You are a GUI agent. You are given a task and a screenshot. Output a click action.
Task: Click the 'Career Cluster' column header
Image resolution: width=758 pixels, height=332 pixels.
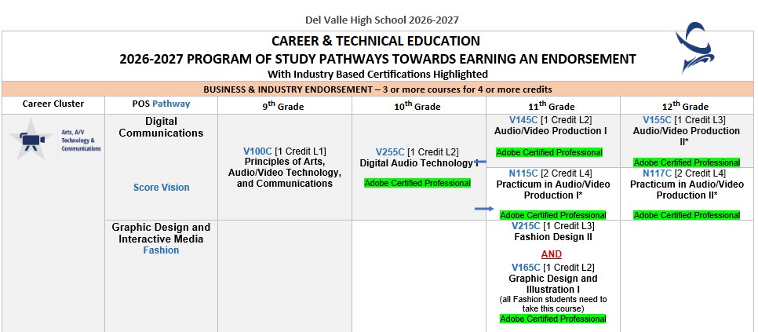click(x=53, y=104)
